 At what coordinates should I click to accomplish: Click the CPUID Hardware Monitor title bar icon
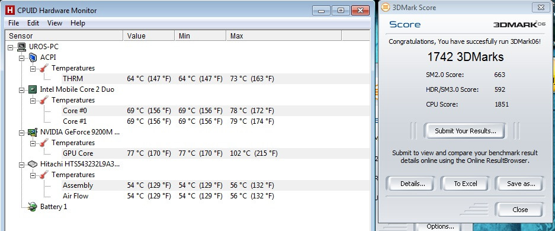[x=10, y=10]
